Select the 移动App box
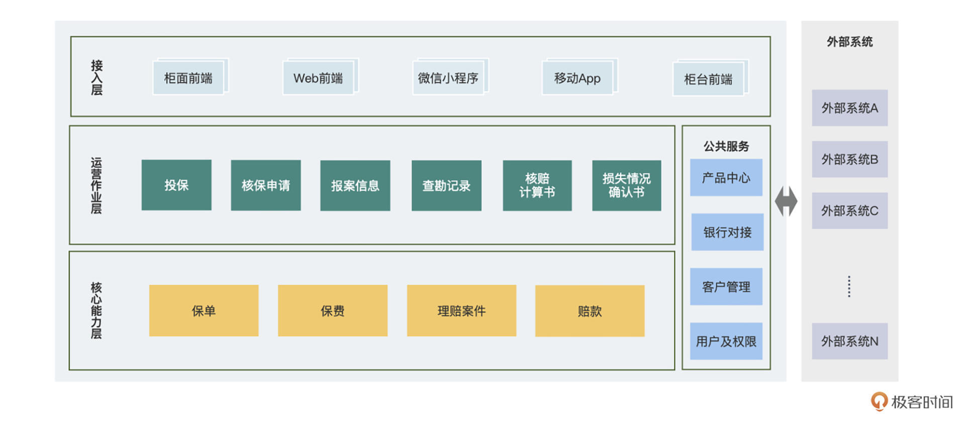Screen dimensions: 965x422 pyautogui.click(x=578, y=77)
